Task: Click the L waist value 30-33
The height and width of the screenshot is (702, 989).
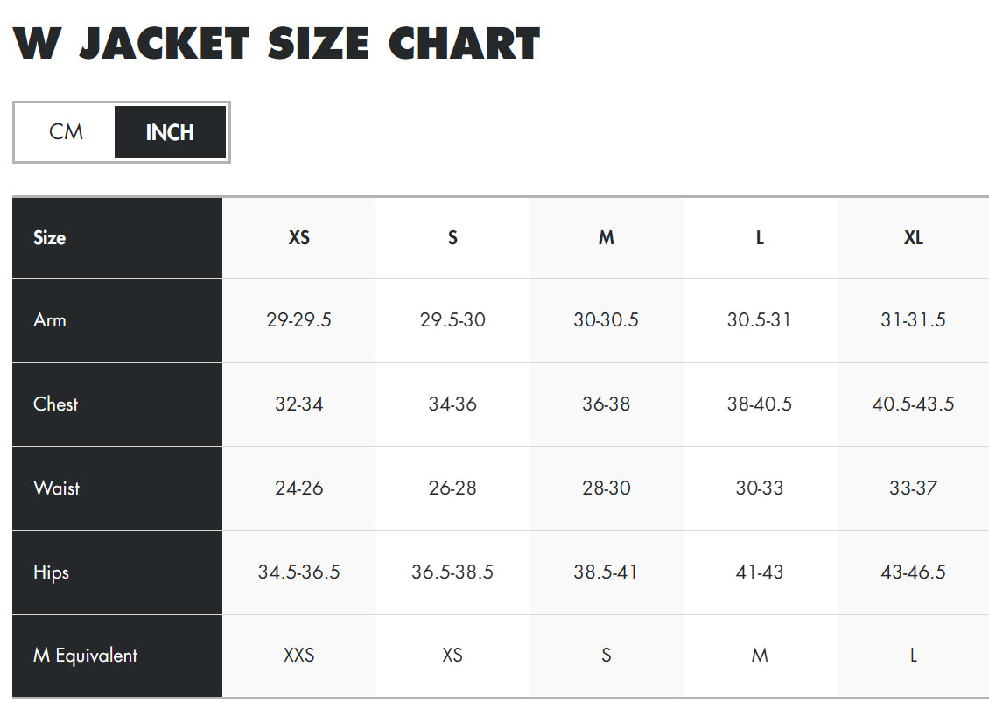Action: pos(760,488)
